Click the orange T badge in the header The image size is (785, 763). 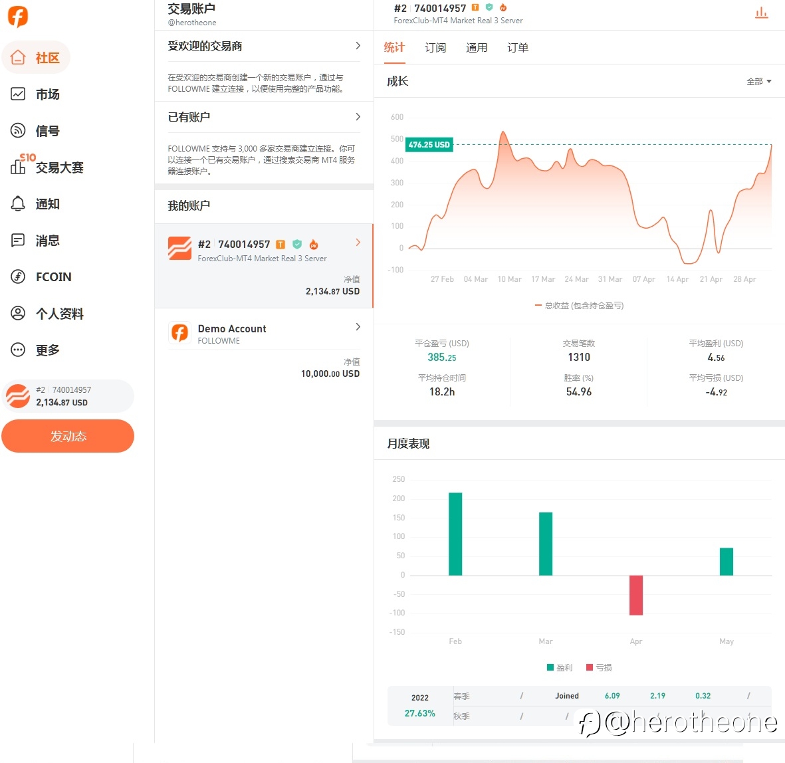point(476,7)
